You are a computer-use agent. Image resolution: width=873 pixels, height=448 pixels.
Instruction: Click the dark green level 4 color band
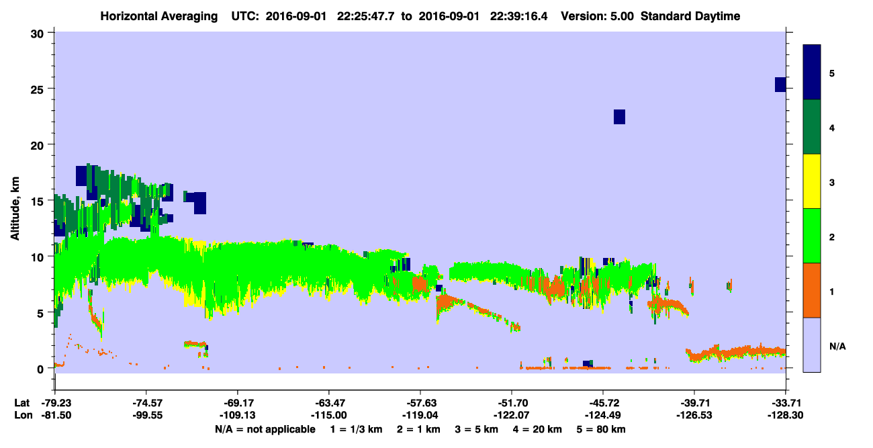coord(812,127)
